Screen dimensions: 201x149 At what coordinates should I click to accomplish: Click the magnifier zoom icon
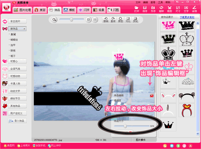(x=54, y=20)
